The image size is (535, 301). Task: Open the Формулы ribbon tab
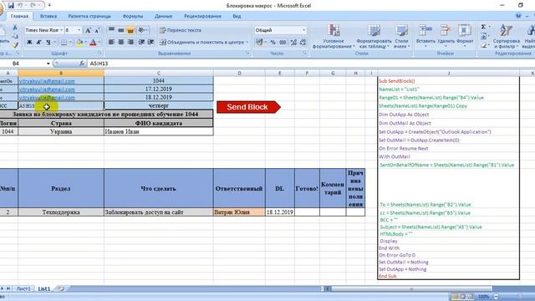[133, 16]
